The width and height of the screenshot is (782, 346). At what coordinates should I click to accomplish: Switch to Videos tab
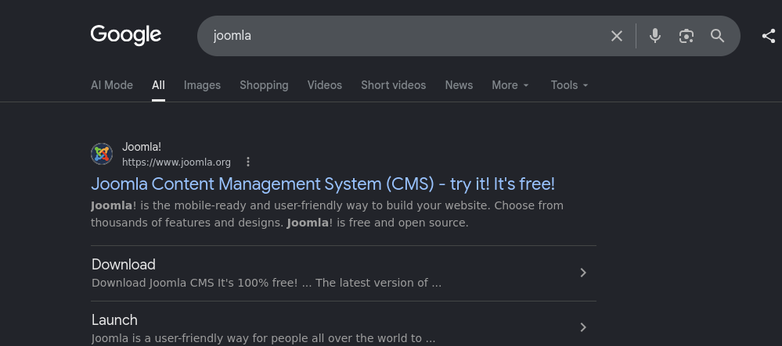click(x=325, y=85)
